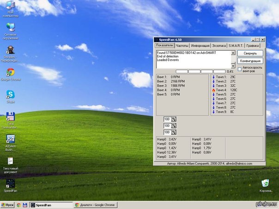The image size is (279, 209).
Task: Switch to the Экзотика tab
Action: tap(219, 46)
